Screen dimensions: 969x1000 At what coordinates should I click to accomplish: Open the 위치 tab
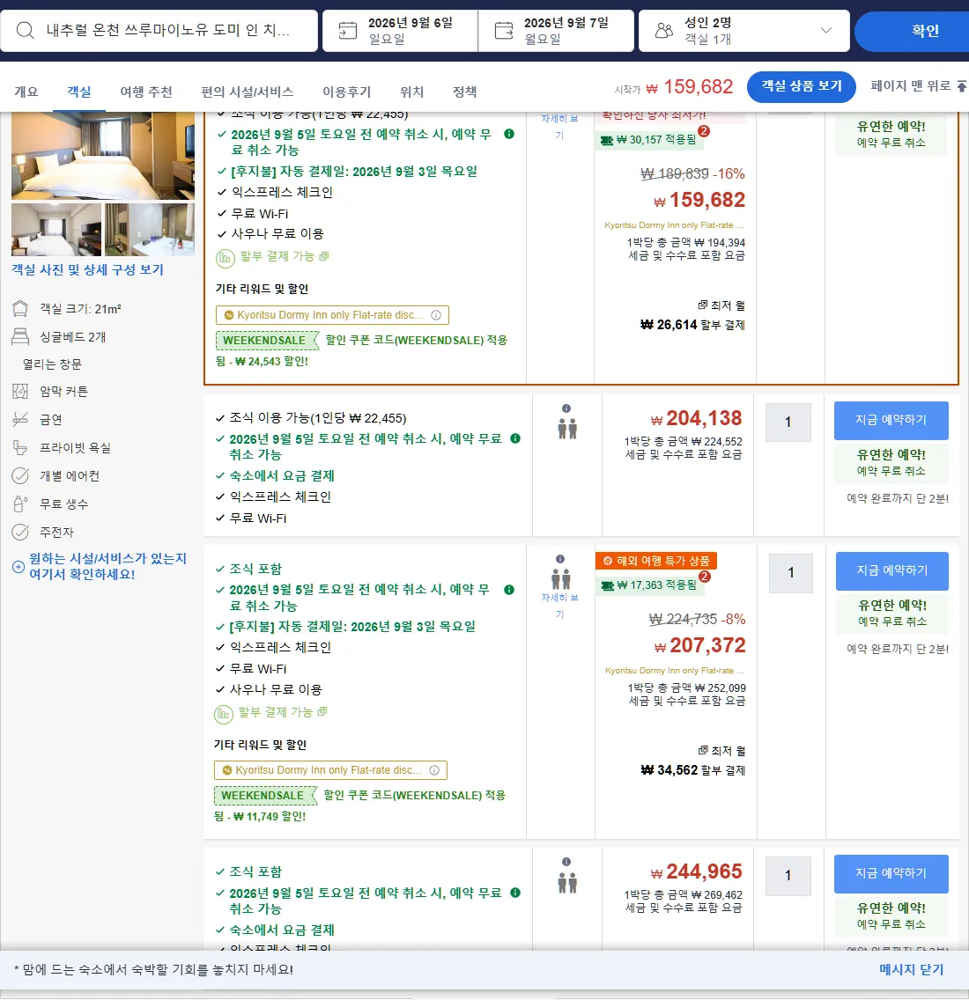tap(411, 92)
